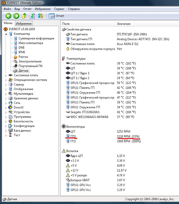
Task: Click the padlock icon for Обнаружено вскрытие корпуса
Action: point(68,49)
